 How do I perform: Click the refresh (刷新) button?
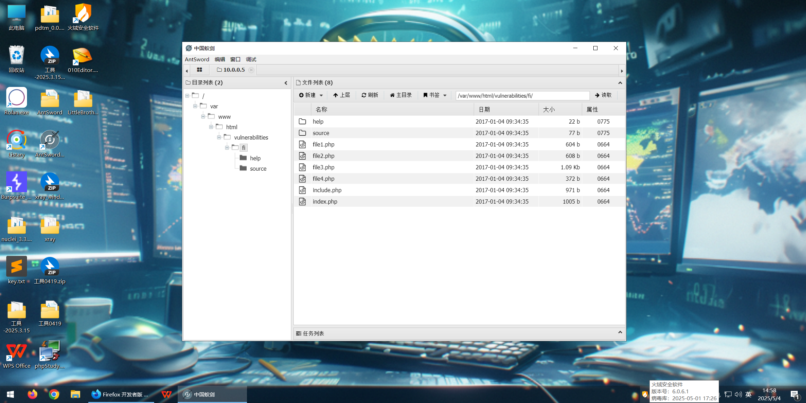(x=370, y=95)
